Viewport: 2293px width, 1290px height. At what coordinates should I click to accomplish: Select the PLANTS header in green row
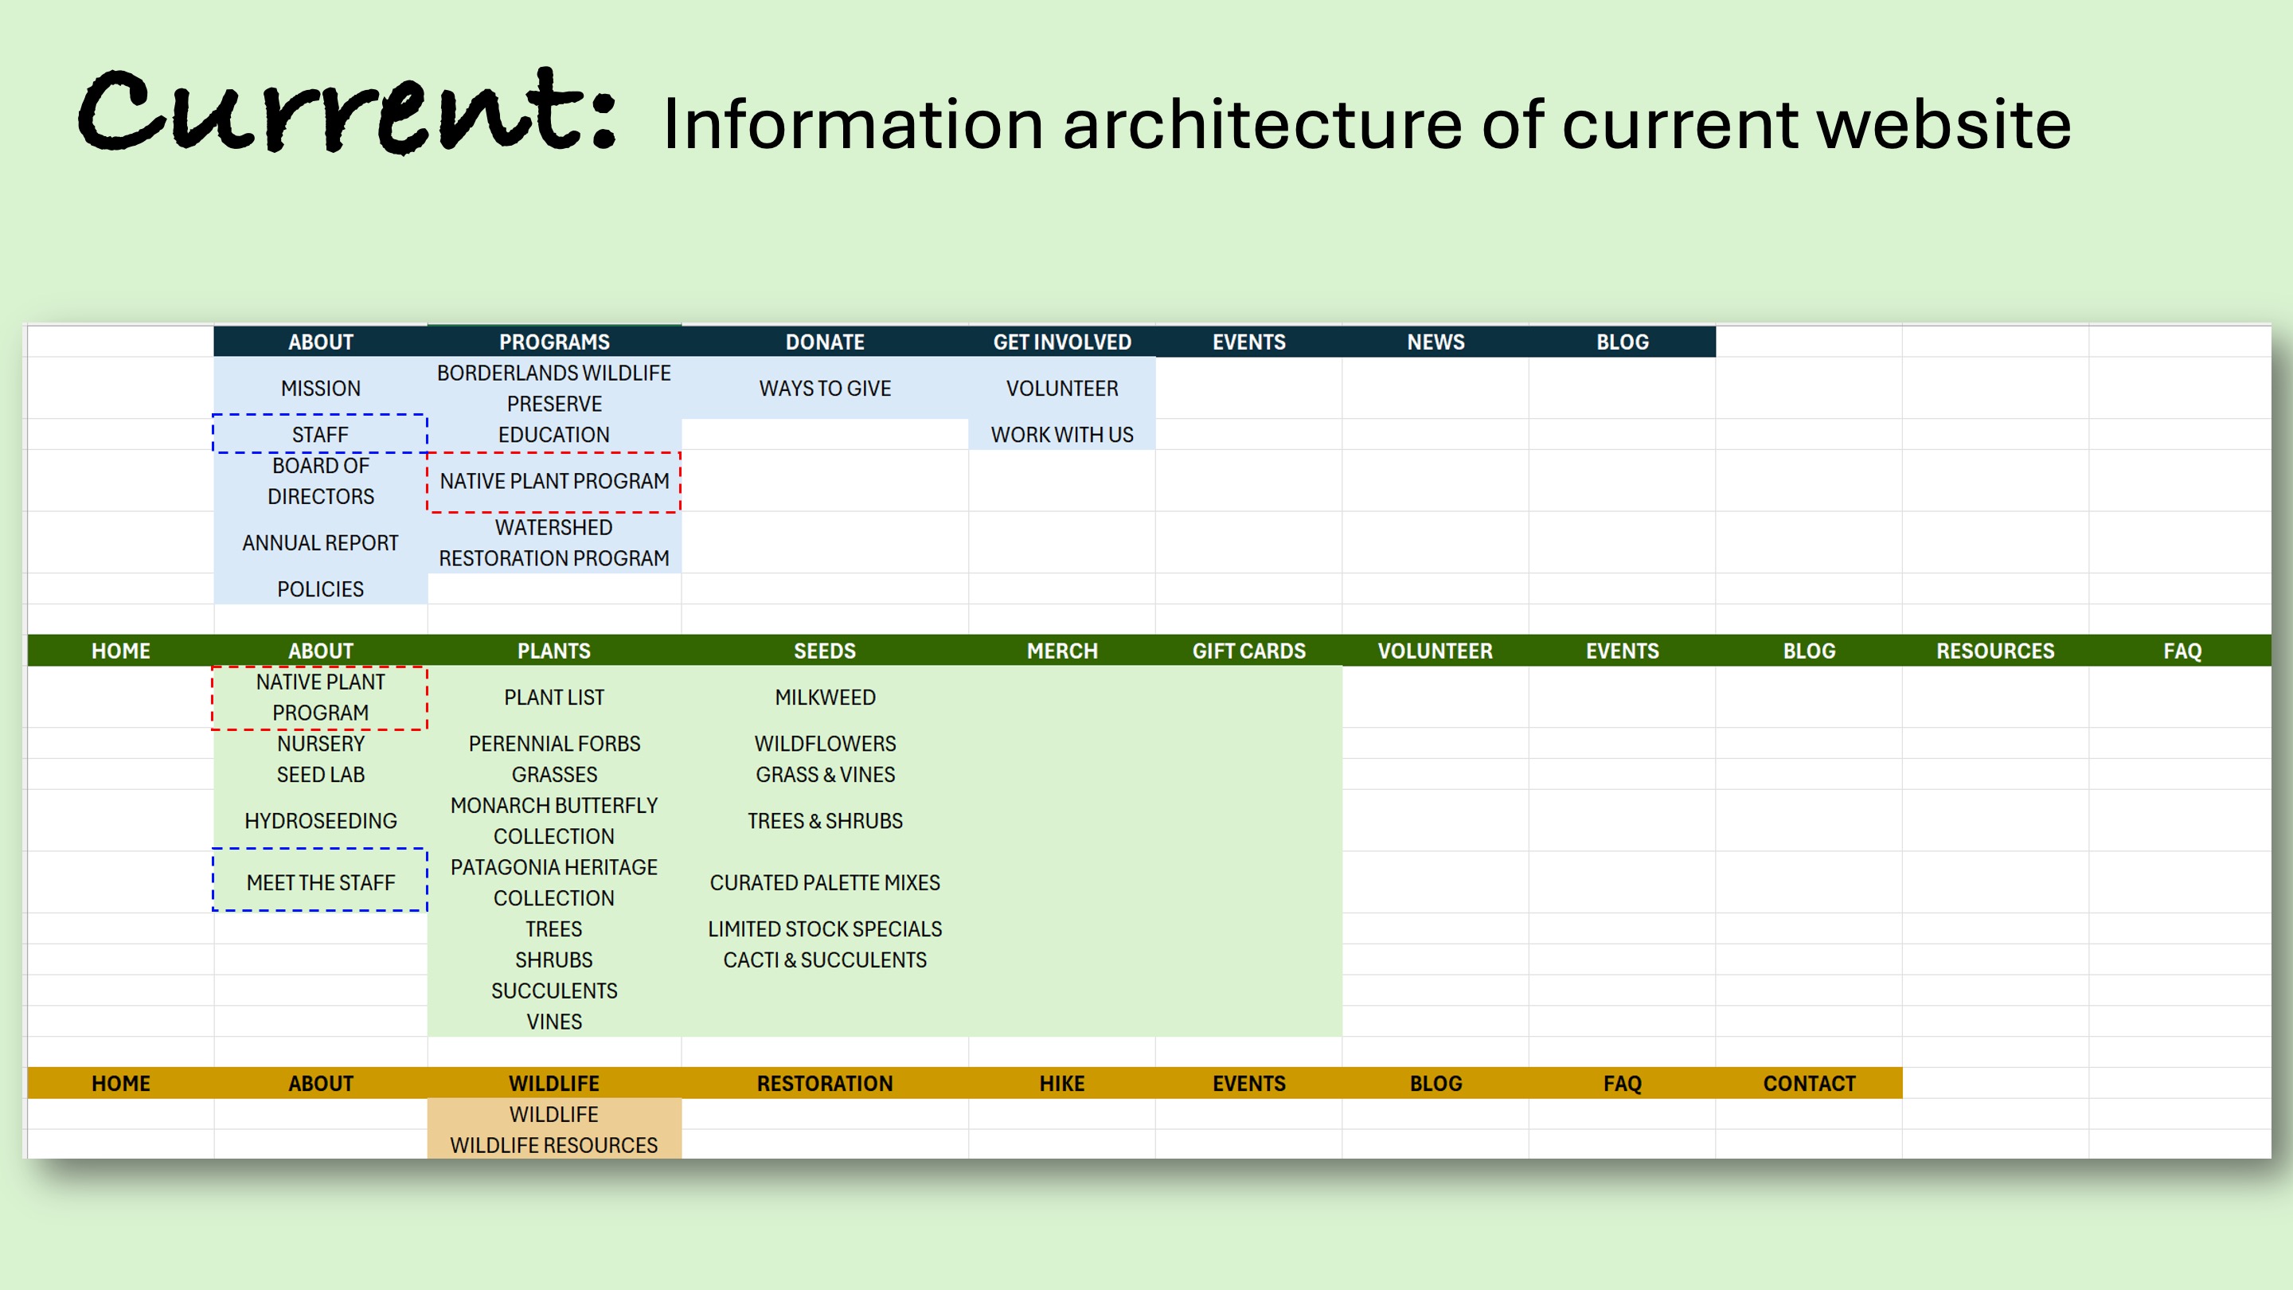[553, 651]
